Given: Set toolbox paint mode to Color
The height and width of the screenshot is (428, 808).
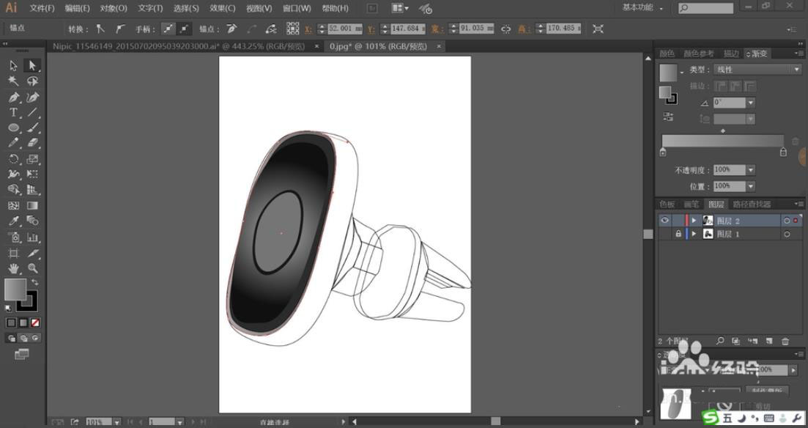Looking at the screenshot, I should 11,322.
